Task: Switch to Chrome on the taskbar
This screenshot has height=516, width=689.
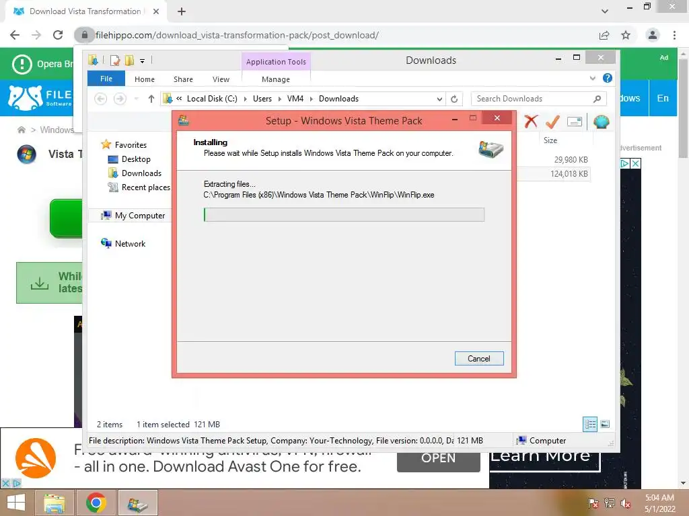Action: [96, 503]
